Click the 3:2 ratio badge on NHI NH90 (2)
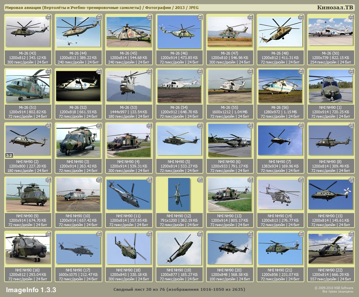This screenshot has width=359, height=297. click(9, 155)
